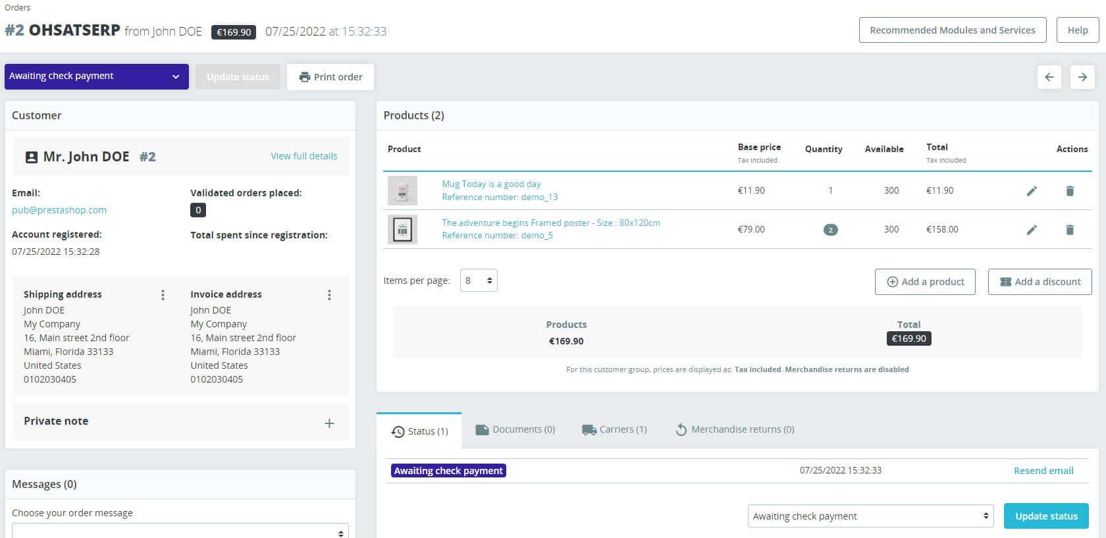This screenshot has height=538, width=1106.
Task: Go to next order arrow
Action: tap(1082, 77)
